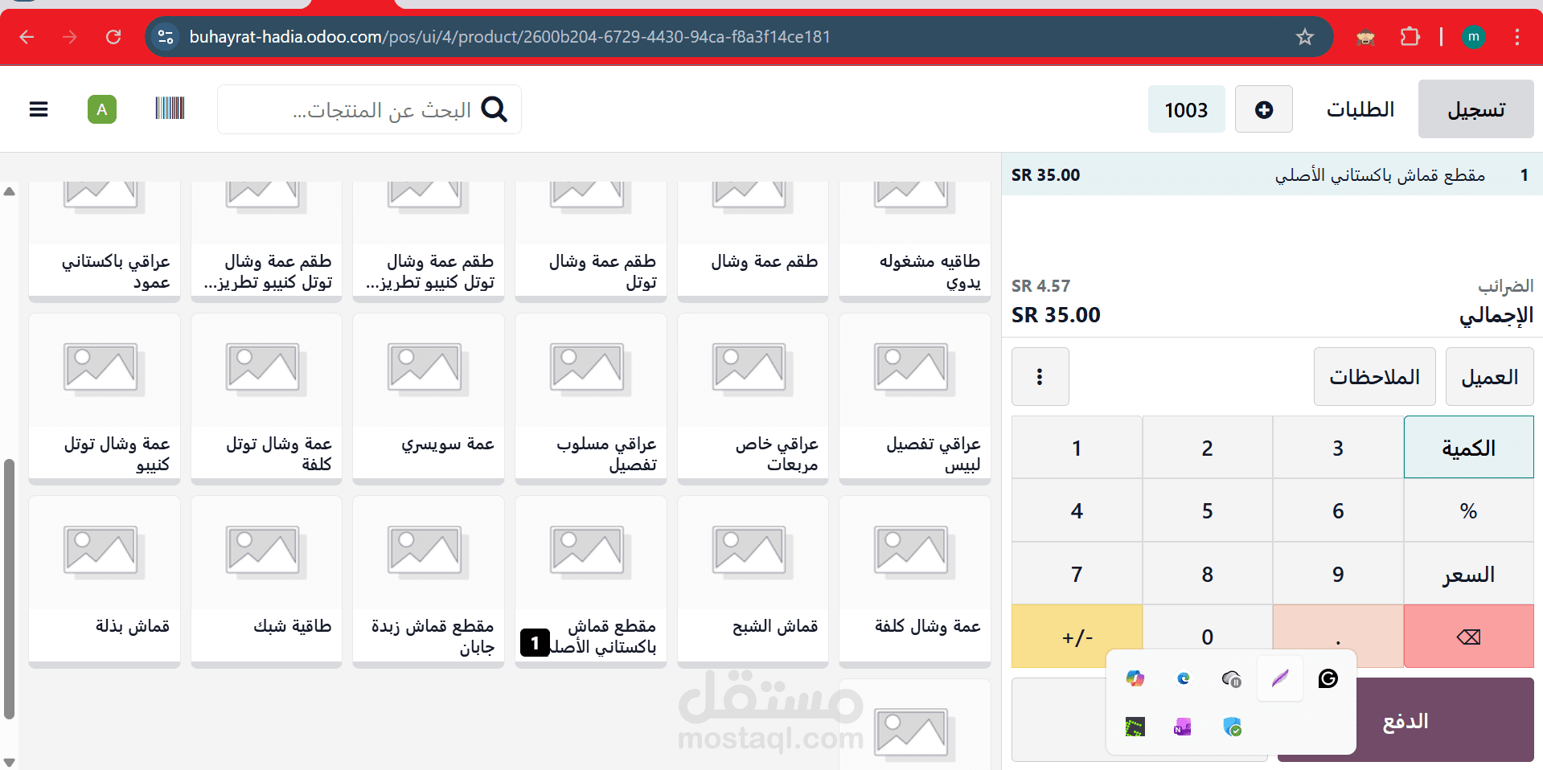Select the % discount mode

point(1468,510)
